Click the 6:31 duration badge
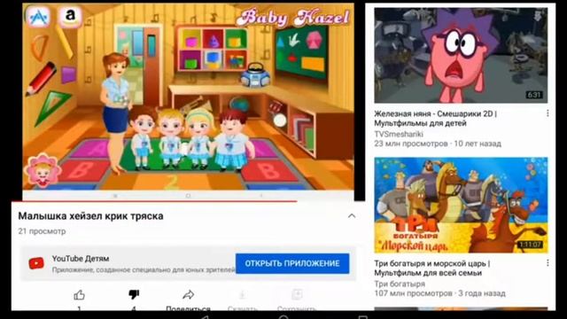567x319 pixels. pos(534,95)
